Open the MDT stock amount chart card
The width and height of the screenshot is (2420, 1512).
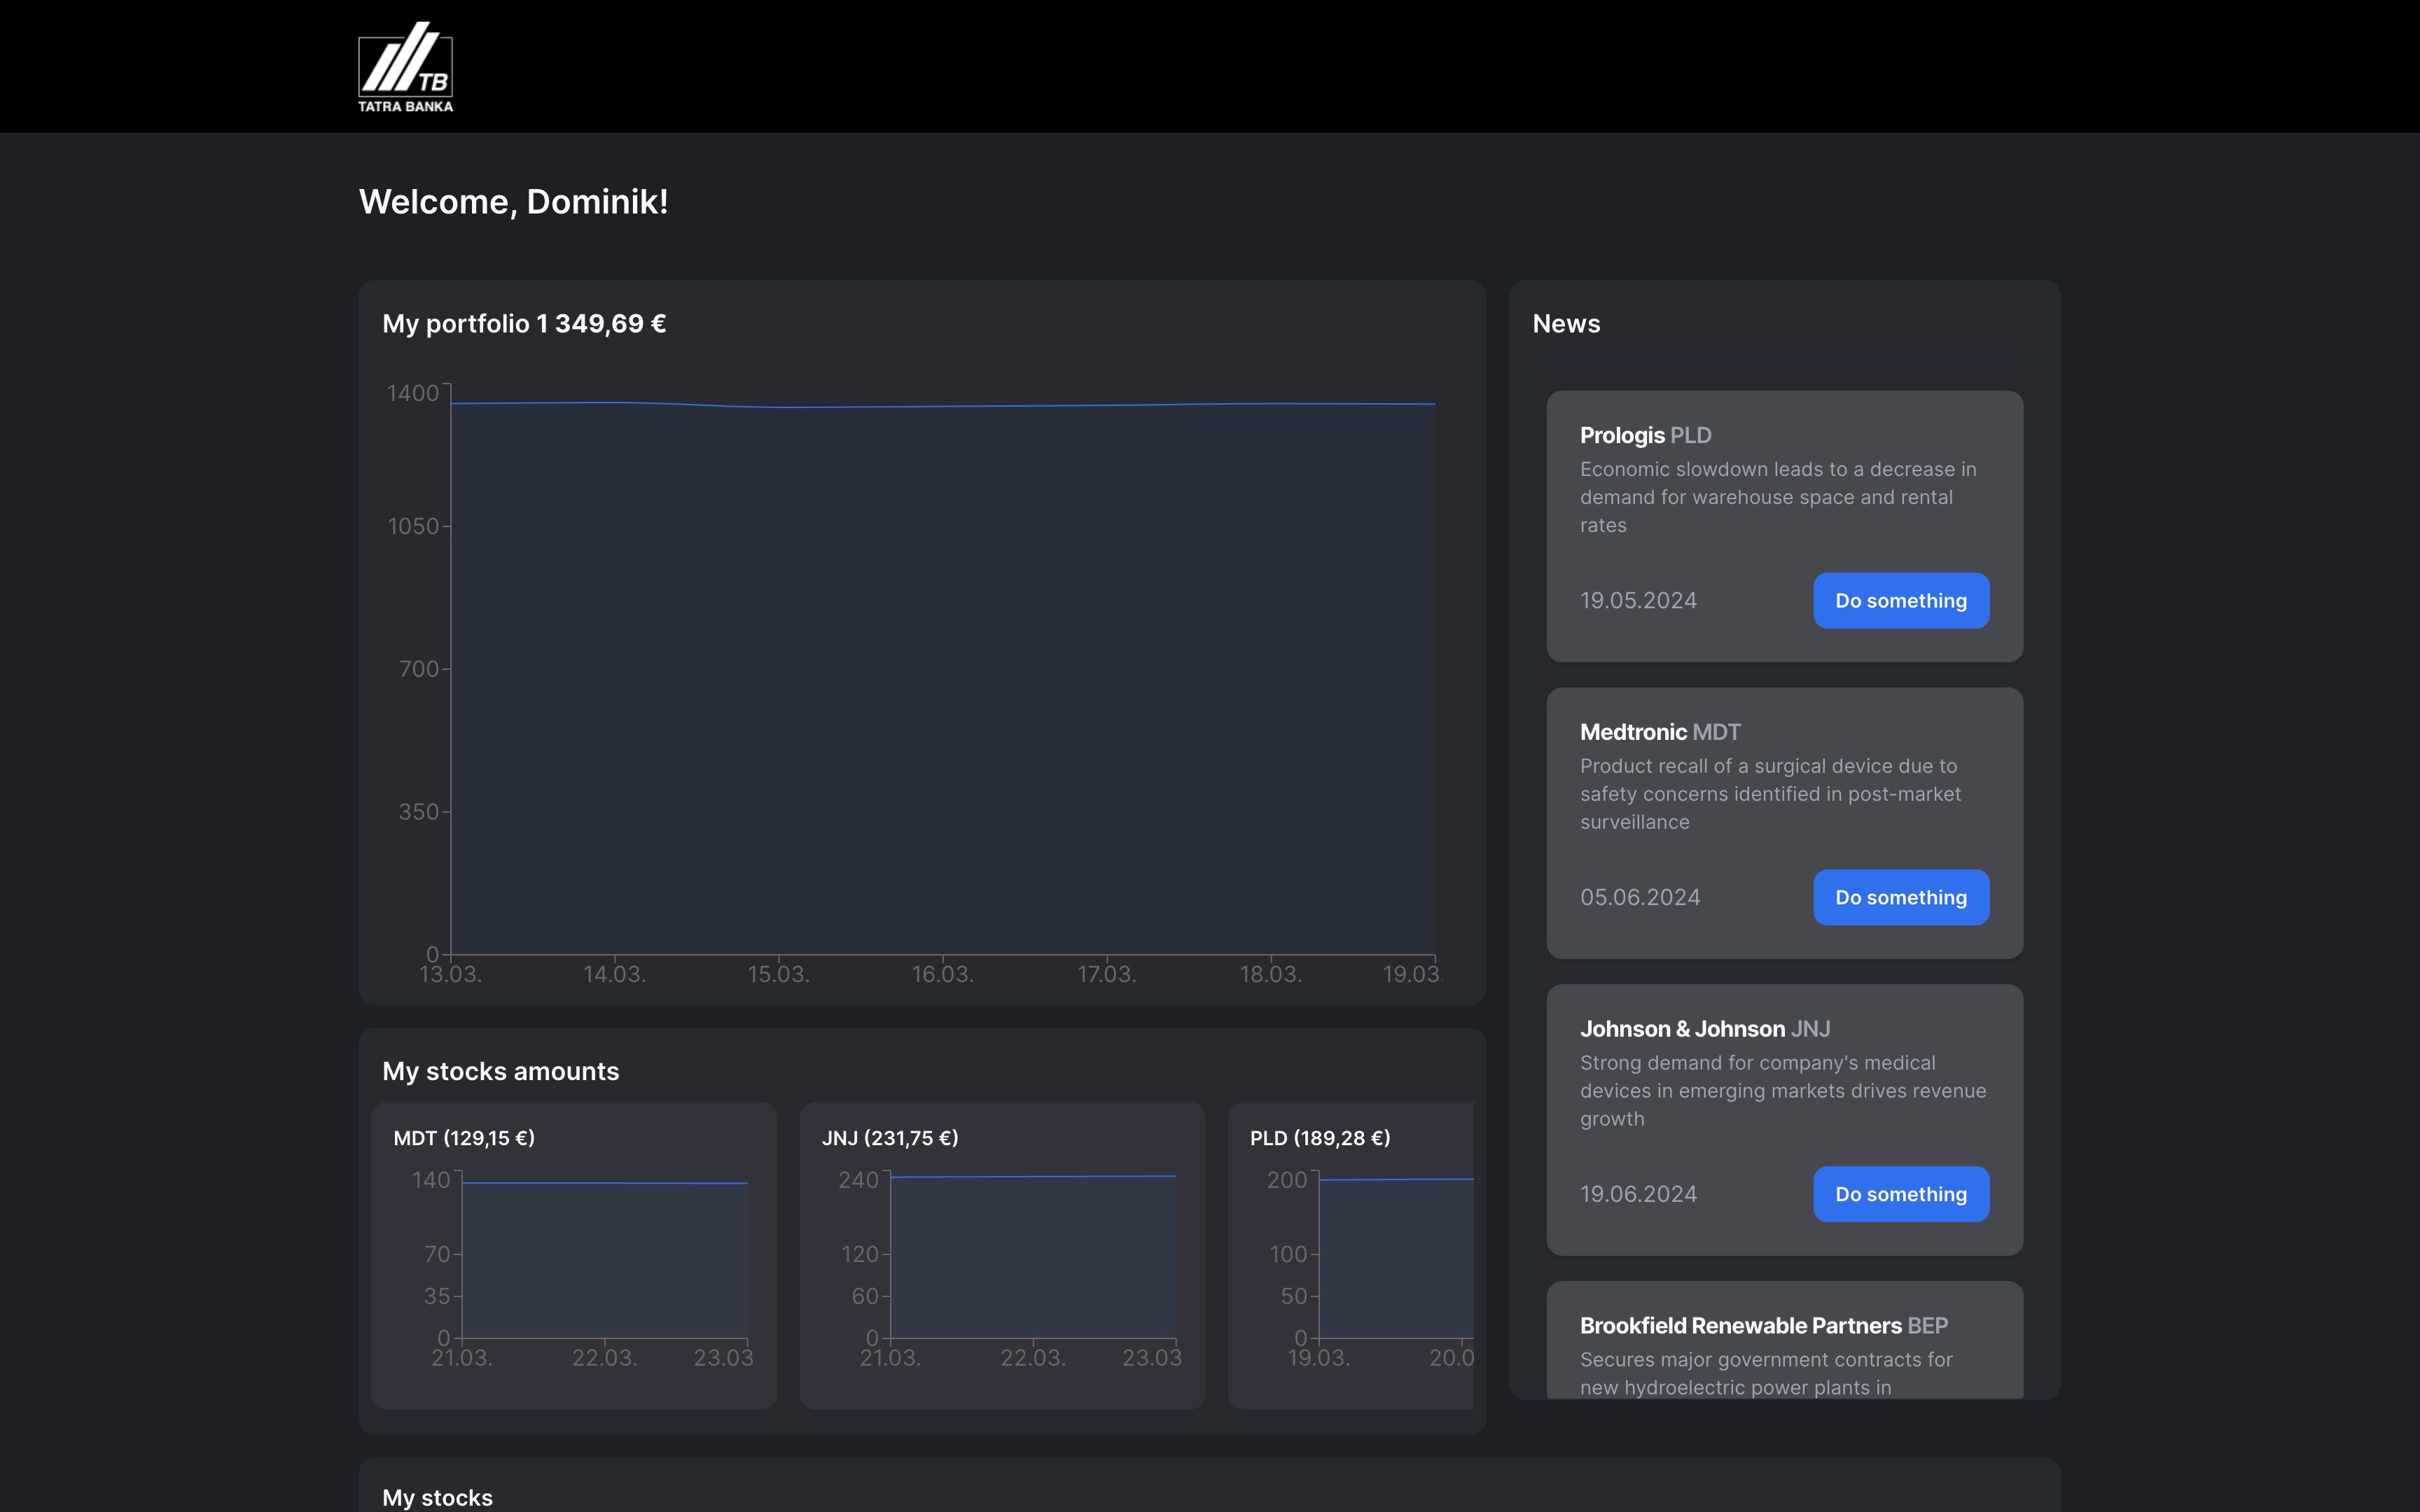(x=573, y=1255)
